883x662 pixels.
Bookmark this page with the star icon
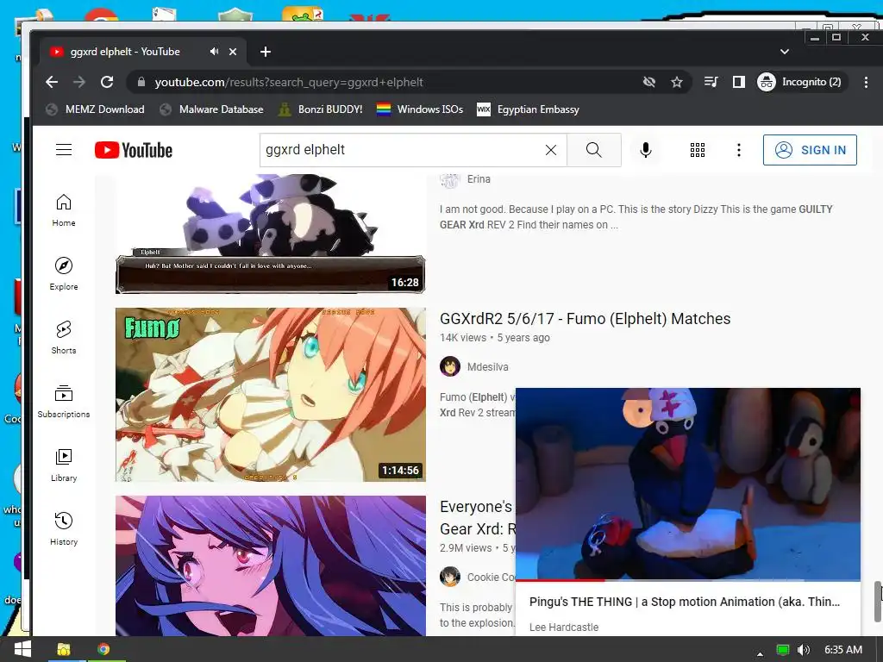[x=677, y=82]
